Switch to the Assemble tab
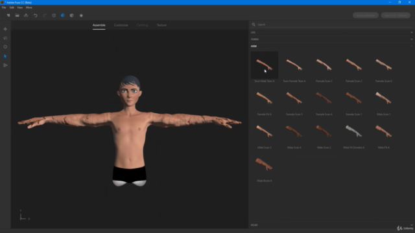 (x=99, y=25)
